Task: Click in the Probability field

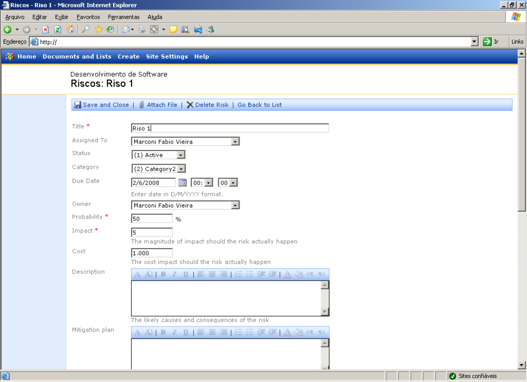Action: [152, 218]
